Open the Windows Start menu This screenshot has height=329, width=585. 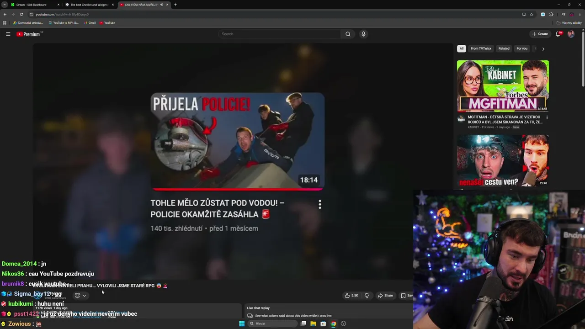click(242, 324)
